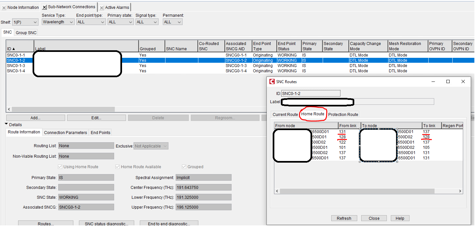Open the Connection Parameters details tab
475x228 pixels.
65,132
